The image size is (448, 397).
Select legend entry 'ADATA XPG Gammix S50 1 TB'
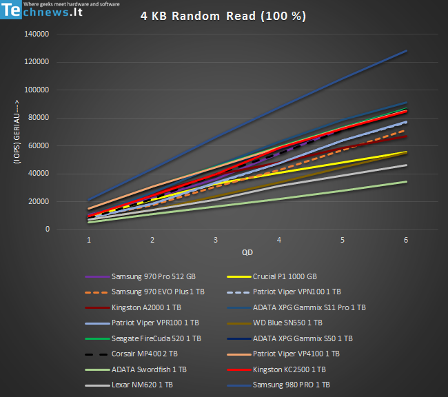pos(289,338)
